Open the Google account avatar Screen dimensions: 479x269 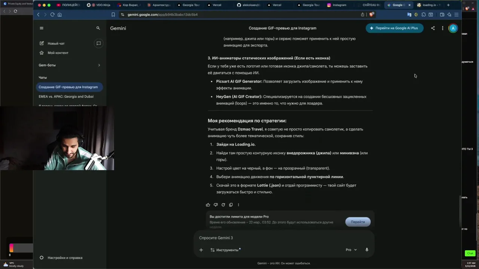[x=453, y=28]
